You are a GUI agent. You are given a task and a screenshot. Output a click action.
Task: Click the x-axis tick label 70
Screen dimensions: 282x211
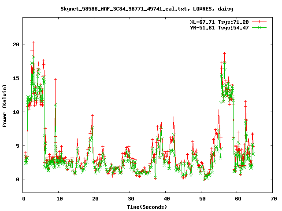pos(274,199)
